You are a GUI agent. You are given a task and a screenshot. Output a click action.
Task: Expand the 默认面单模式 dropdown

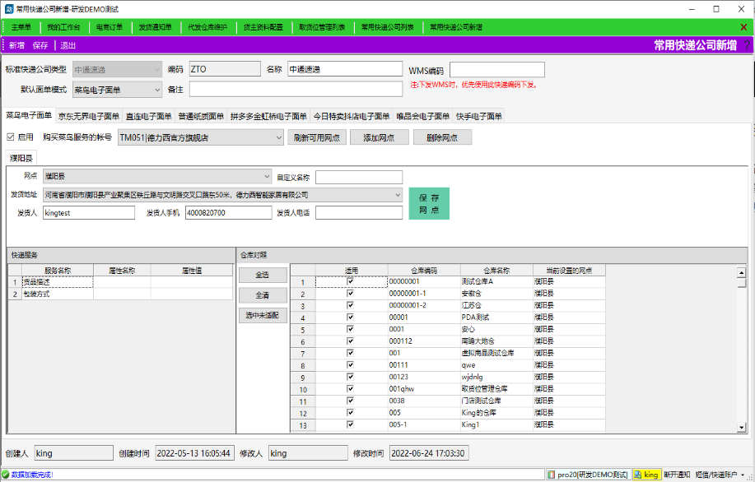(156, 90)
